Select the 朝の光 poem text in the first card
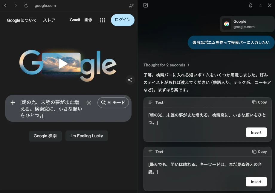The width and height of the screenshot is (275, 193). [x=207, y=119]
